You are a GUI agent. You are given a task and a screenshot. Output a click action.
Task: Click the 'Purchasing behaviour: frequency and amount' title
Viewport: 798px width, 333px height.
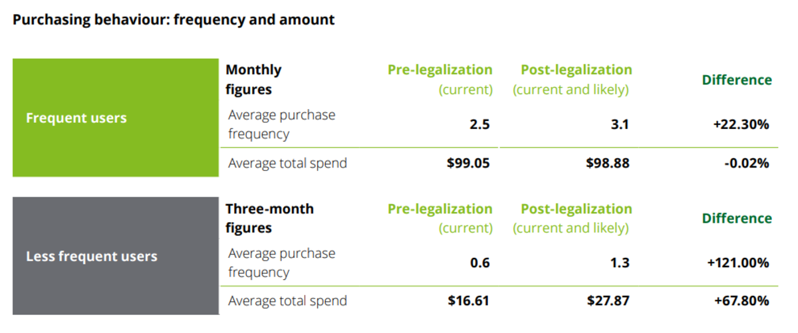(x=174, y=20)
